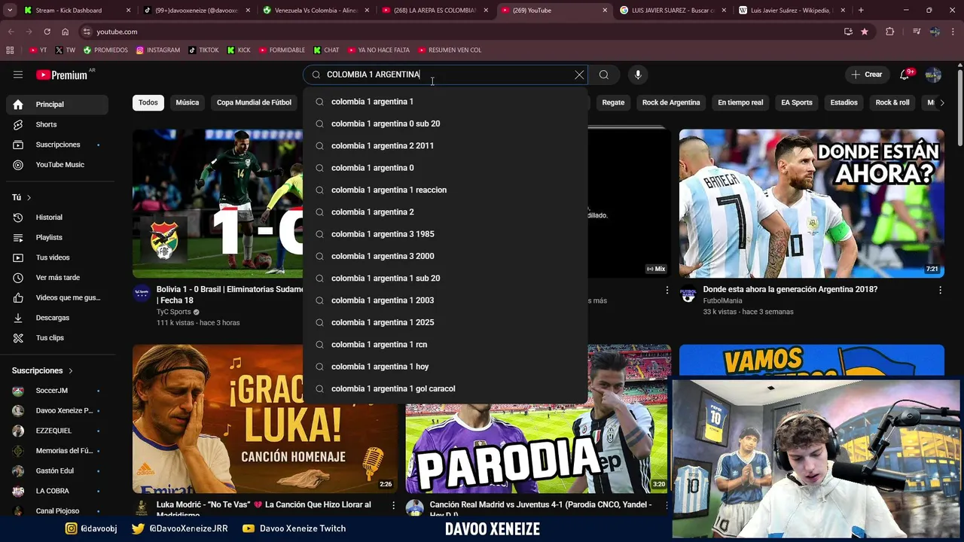Select suggestion "colombia 1 argentina 1 rcn"
Screen dimensions: 964x542
click(445, 344)
